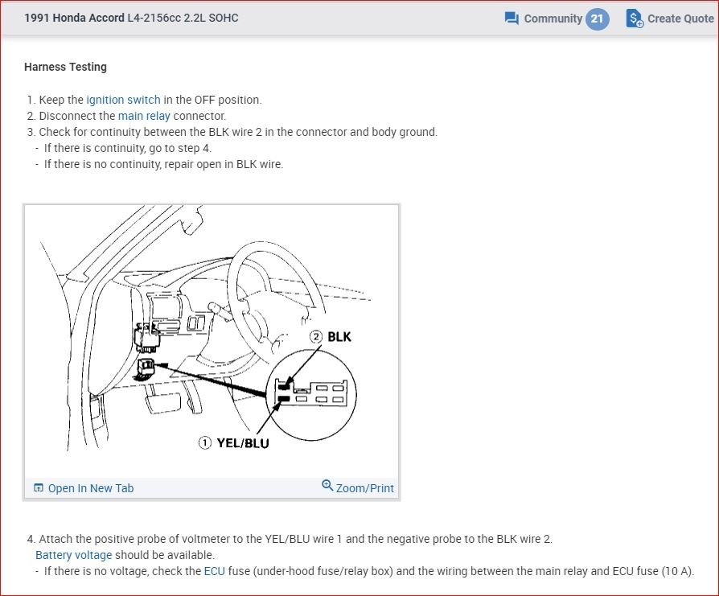The height and width of the screenshot is (596, 719).
Task: Click the Zoom/Print magnifier icon
Action: (x=327, y=485)
